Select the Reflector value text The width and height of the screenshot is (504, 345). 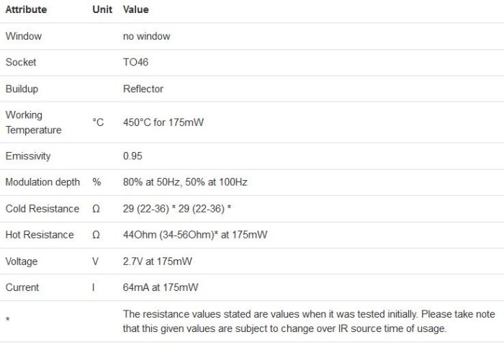[x=143, y=89]
